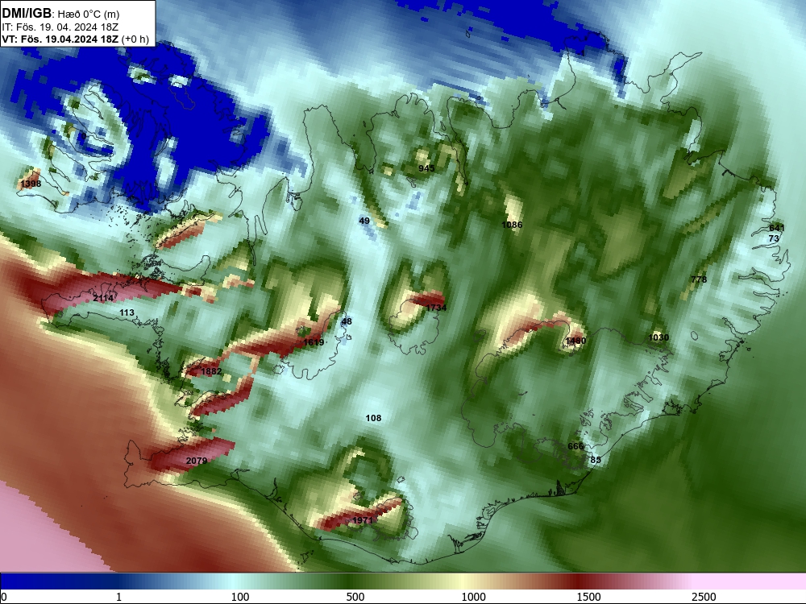Click the 1971 value label
The image size is (806, 604).
pos(363,520)
